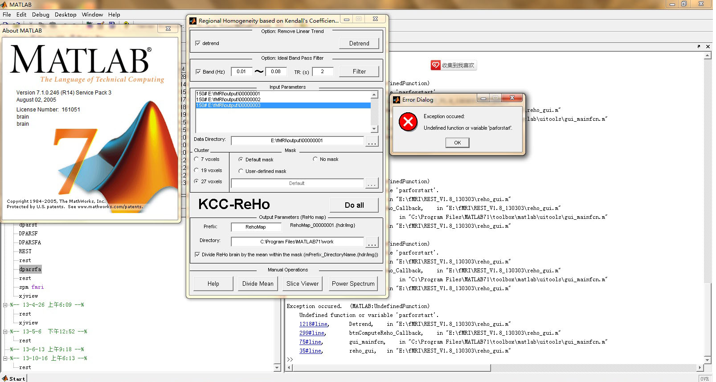Collapse the 13-4-26 command history group
Viewport: 716px width, 382px height.
tap(5, 305)
